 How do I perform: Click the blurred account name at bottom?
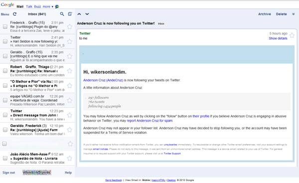37,173
